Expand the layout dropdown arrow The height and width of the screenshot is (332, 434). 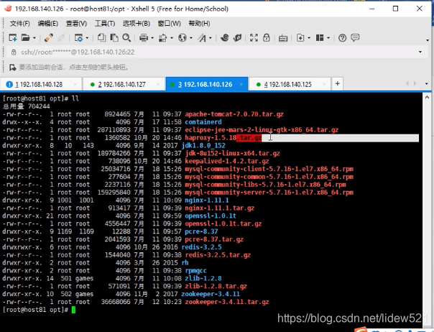[x=328, y=38]
